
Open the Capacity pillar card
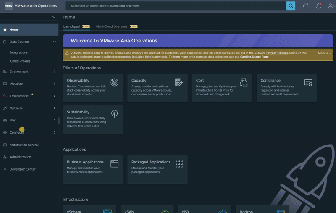click(157, 88)
